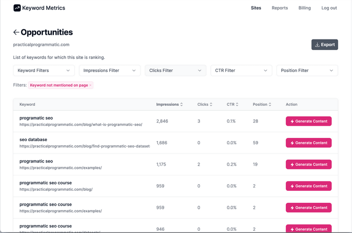Generate content for 'programatic seo' at position 28
The width and height of the screenshot is (352, 233).
coord(308,121)
